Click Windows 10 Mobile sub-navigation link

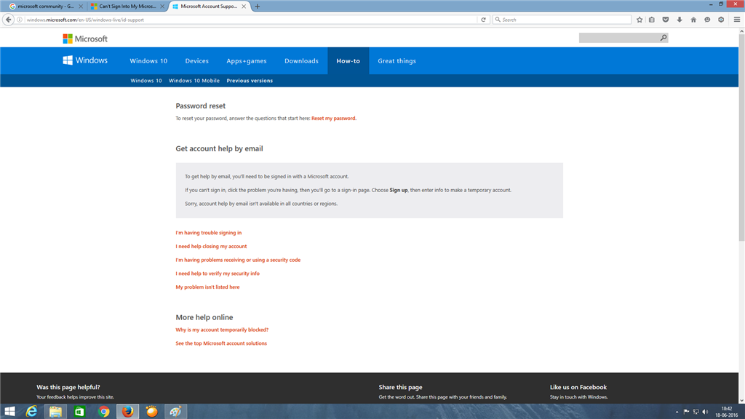pos(194,81)
